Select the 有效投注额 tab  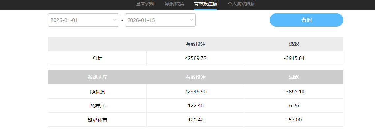click(x=206, y=4)
